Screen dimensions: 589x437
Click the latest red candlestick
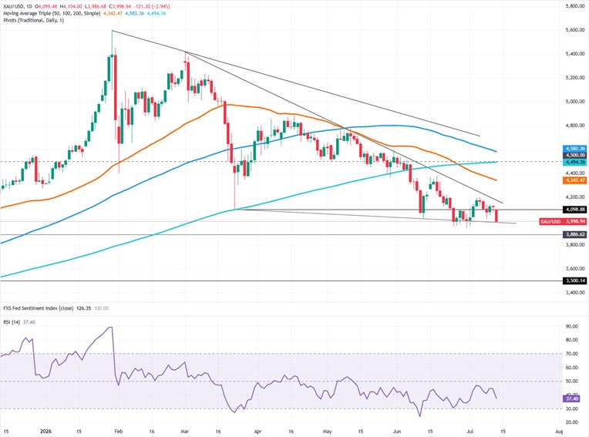pos(496,216)
